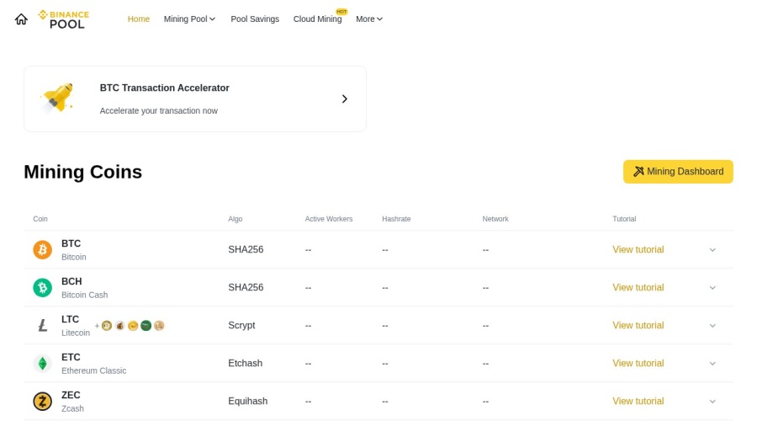Open Pool Savings in the navigation

coord(255,19)
